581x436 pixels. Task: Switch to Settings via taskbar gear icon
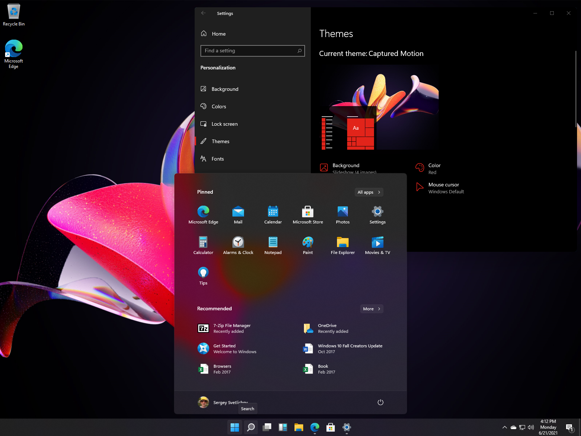[347, 427]
